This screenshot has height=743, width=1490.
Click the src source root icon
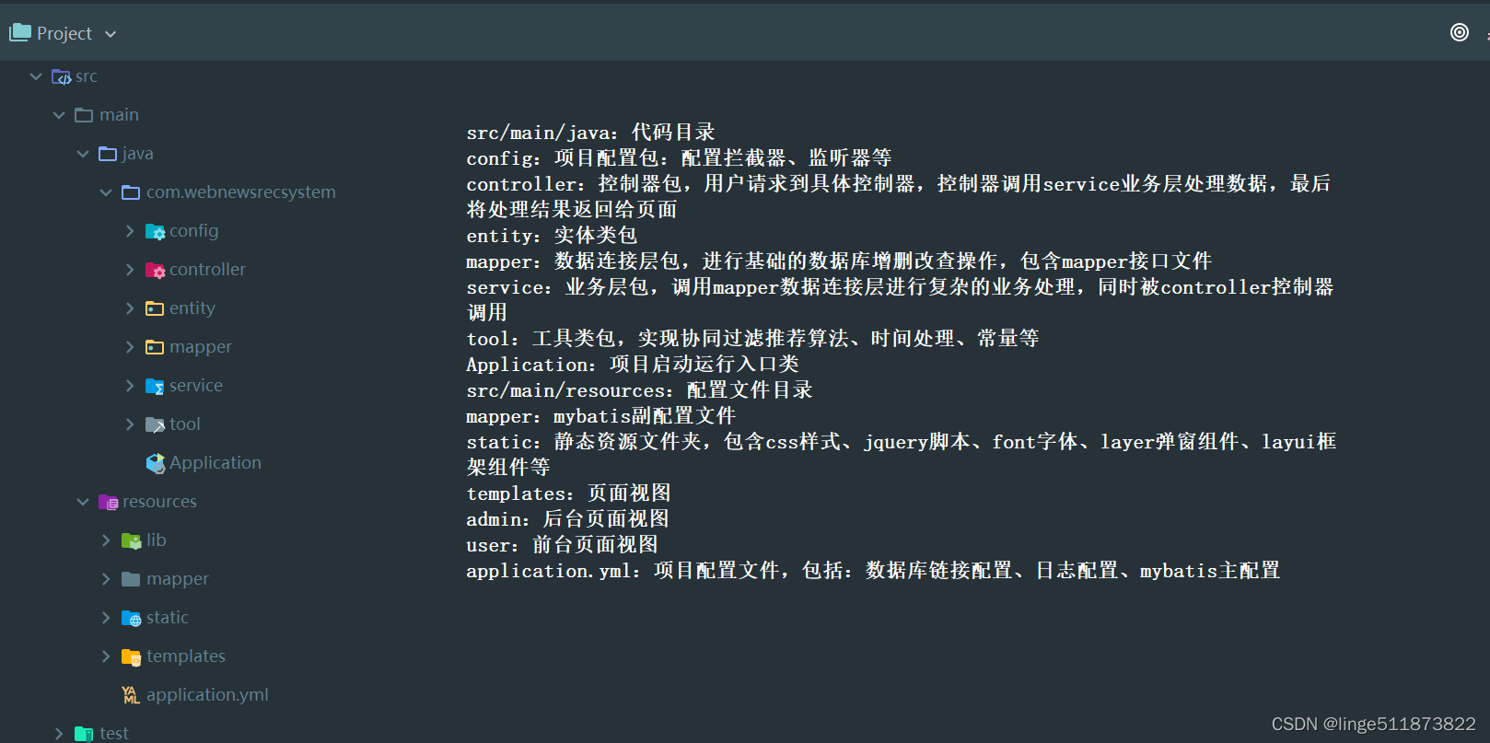click(62, 76)
